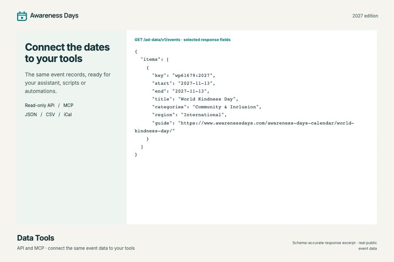Viewport: 394px width, 262px height.
Task: Select the Read-only API text
Action: pos(40,105)
